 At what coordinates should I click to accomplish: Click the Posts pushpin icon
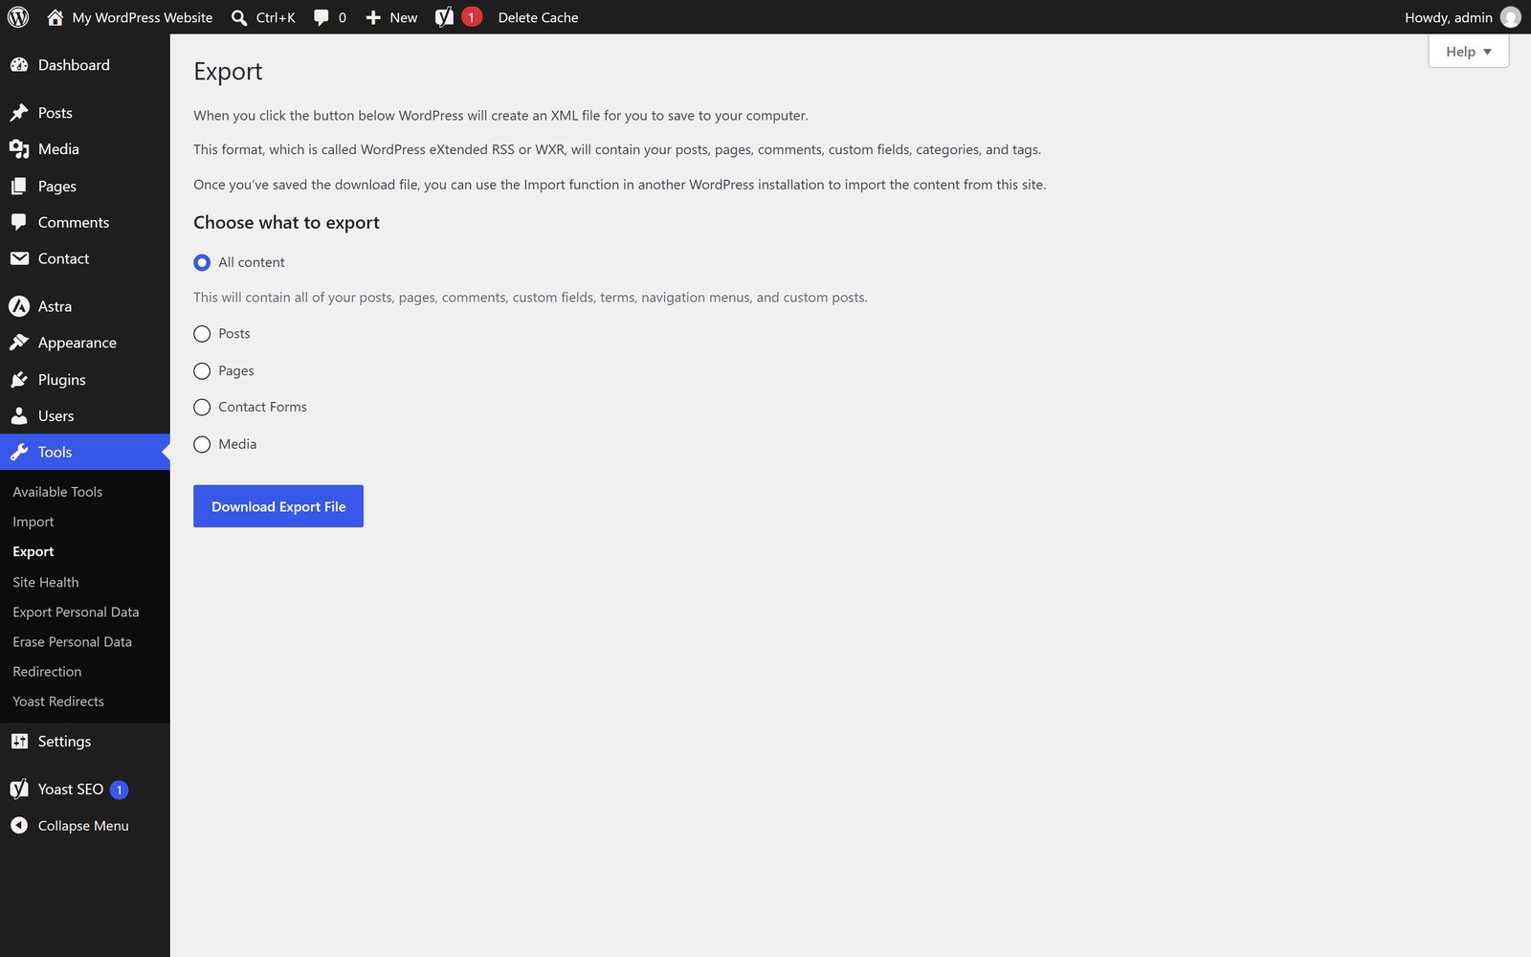coord(19,113)
